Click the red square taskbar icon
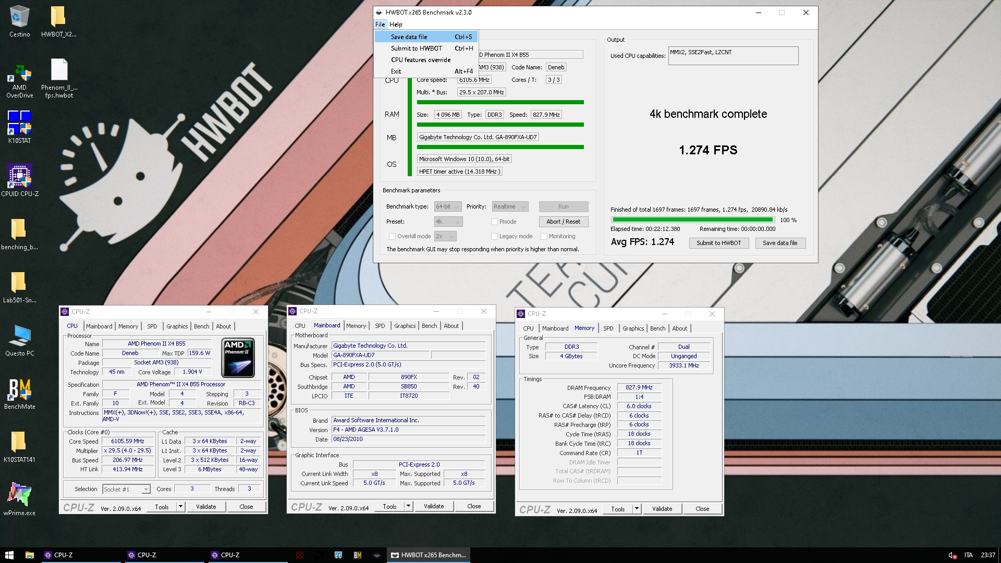Viewport: 1001px width, 563px height. pyautogui.click(x=299, y=555)
